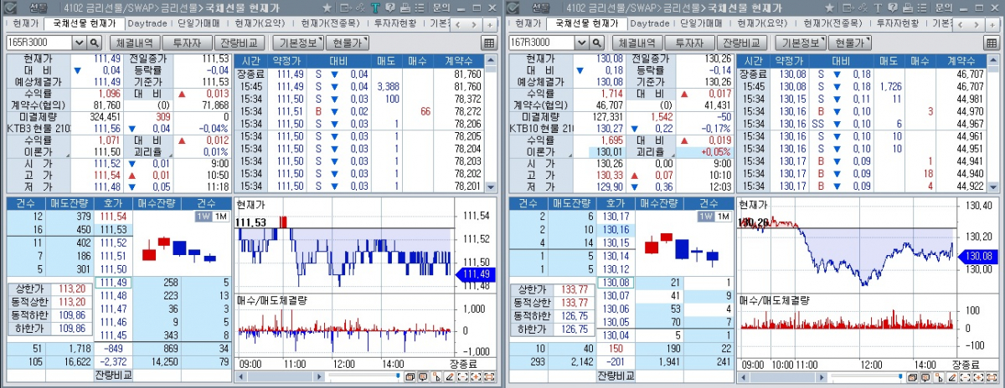Screen dimensions: 1005x388
Task: Click the 잔량비교 button in left window toolbar
Action: click(240, 42)
